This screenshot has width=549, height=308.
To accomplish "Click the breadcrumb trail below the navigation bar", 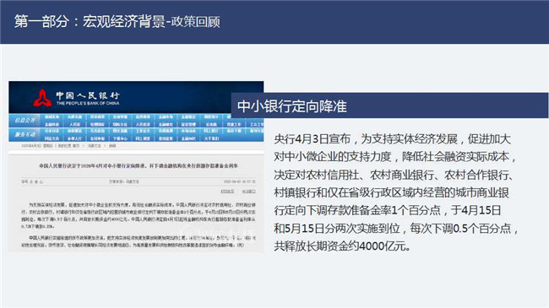I will pyautogui.click(x=68, y=146).
